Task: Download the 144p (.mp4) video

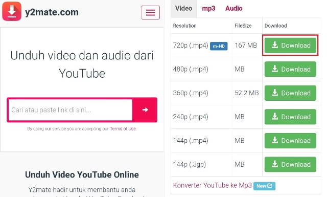Action: click(290, 141)
